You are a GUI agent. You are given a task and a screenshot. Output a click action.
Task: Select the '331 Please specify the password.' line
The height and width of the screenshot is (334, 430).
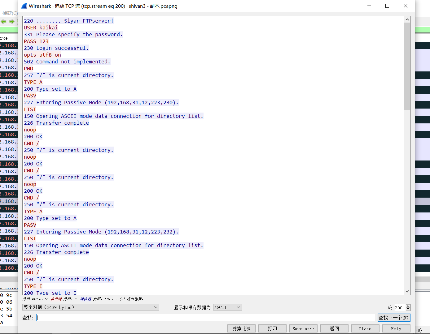pyautogui.click(x=73, y=34)
